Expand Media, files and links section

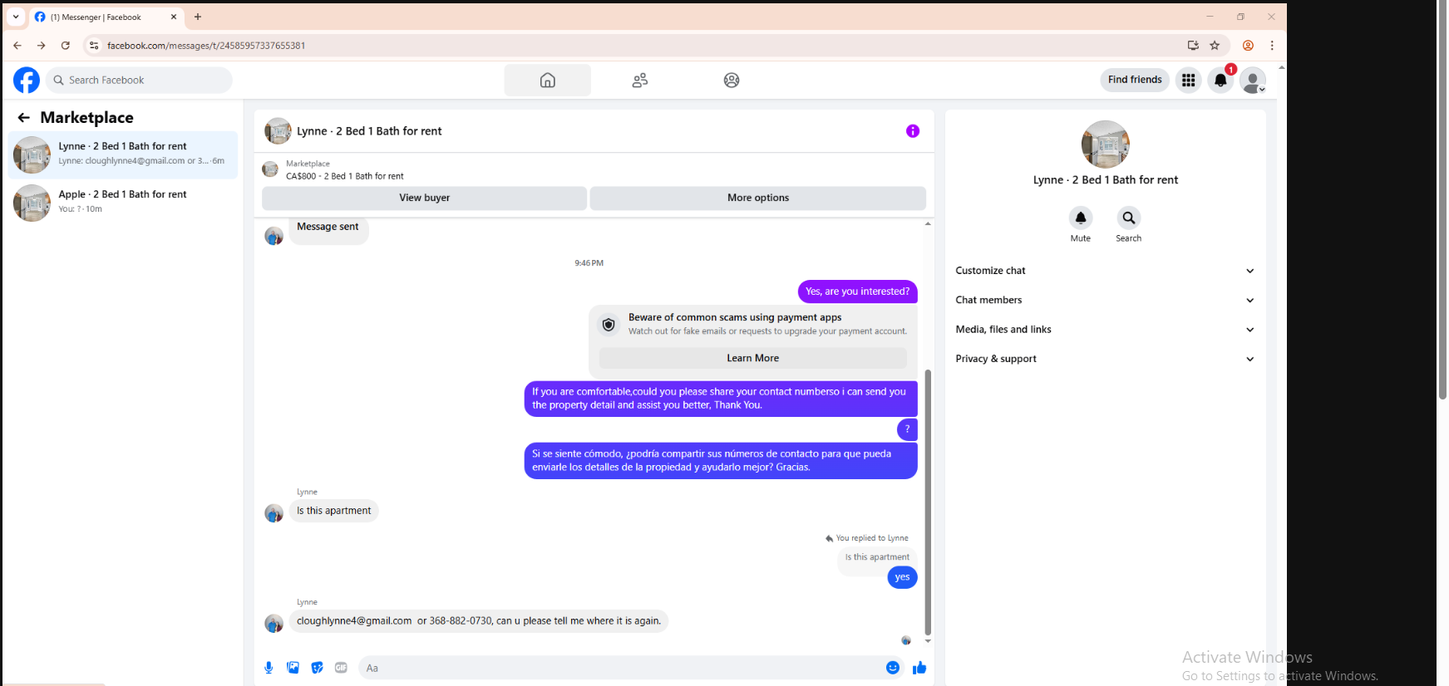coord(1105,330)
